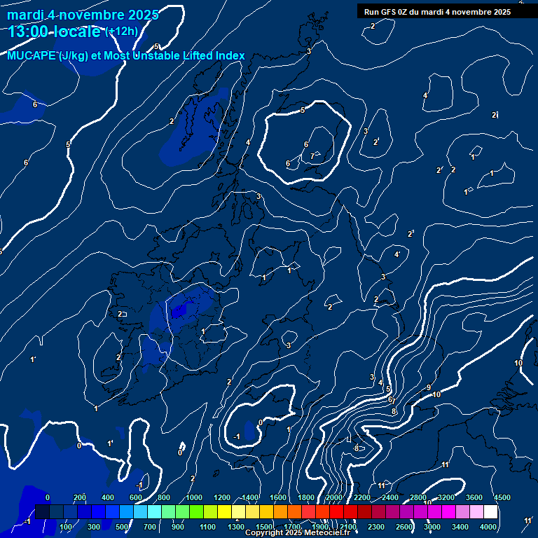
Task: Select the bright magenta legend swatch
Action: [x=448, y=511]
